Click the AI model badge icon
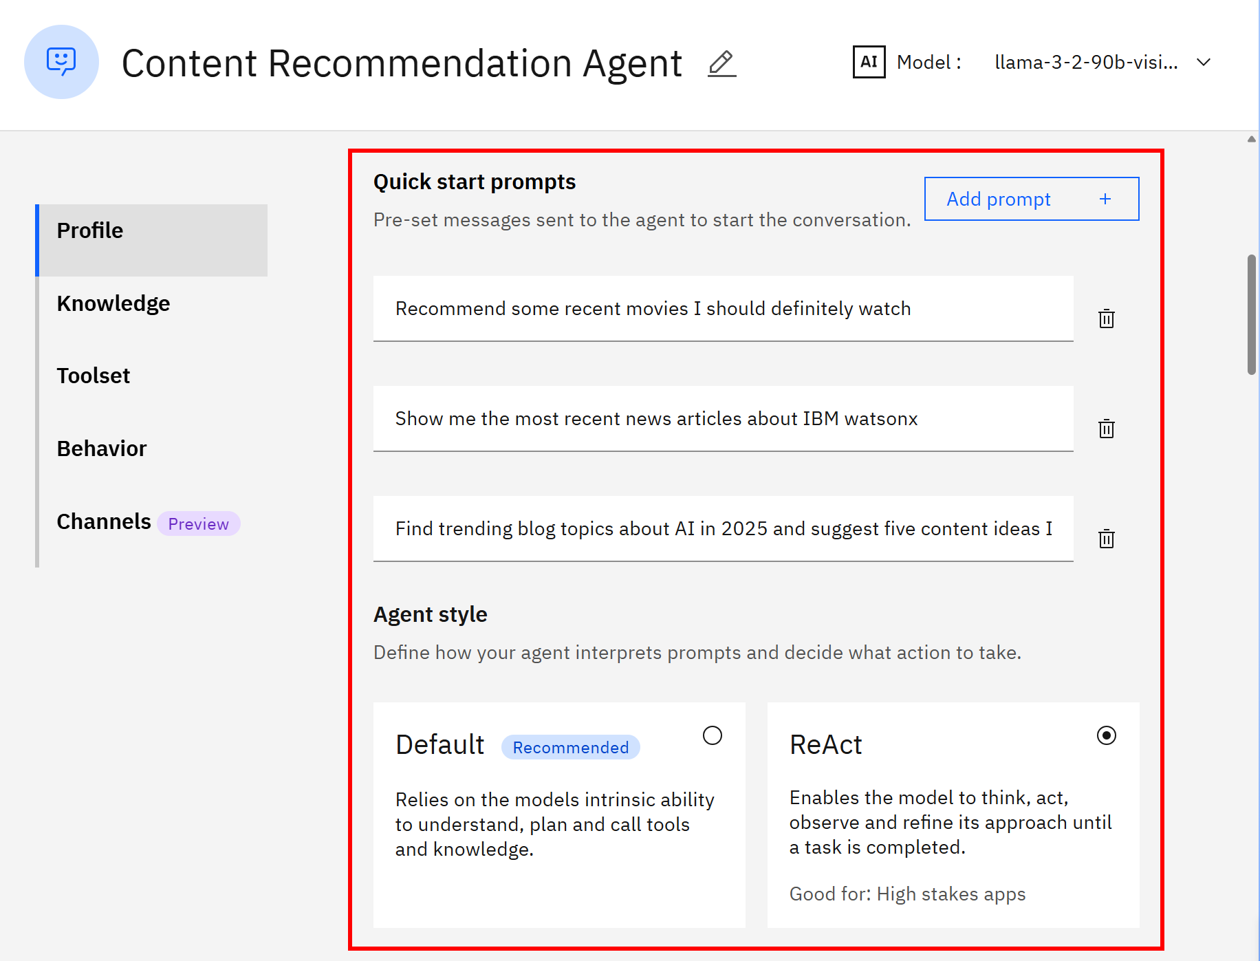This screenshot has width=1260, height=961. pos(868,62)
